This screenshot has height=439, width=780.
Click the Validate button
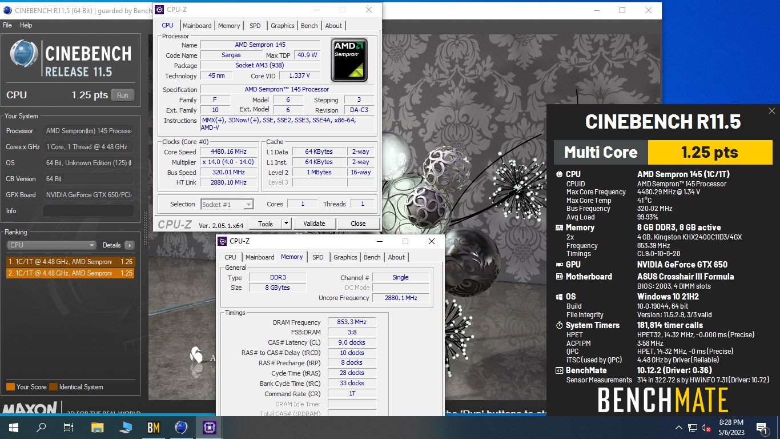tap(314, 224)
